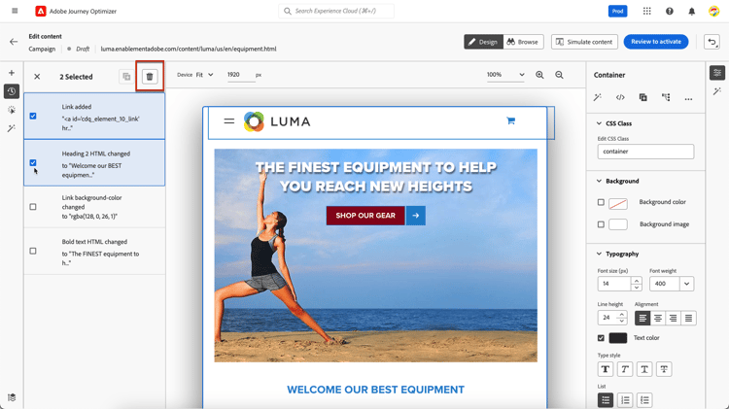
Task: Open the apps grid switcher
Action: point(646,11)
